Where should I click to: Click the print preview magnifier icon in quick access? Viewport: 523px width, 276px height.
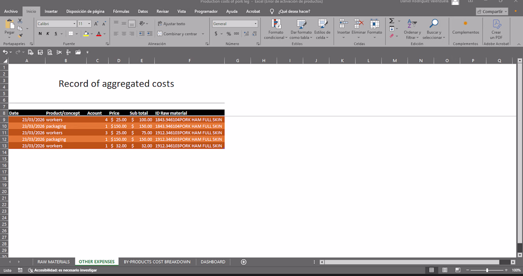click(50, 52)
